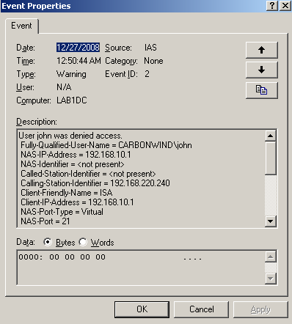The width and height of the screenshot is (292, 324).
Task: Select the Bytes data format radio button
Action: point(48,242)
